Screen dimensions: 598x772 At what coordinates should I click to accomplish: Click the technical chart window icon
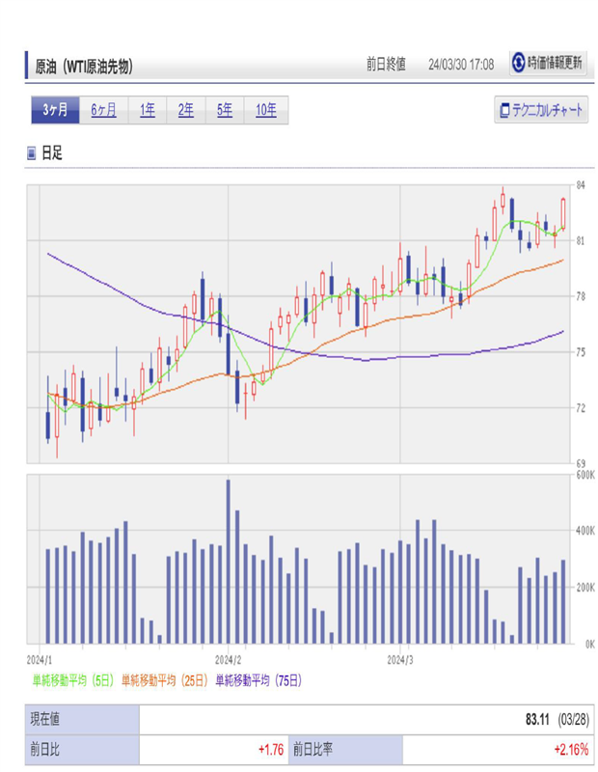(504, 110)
